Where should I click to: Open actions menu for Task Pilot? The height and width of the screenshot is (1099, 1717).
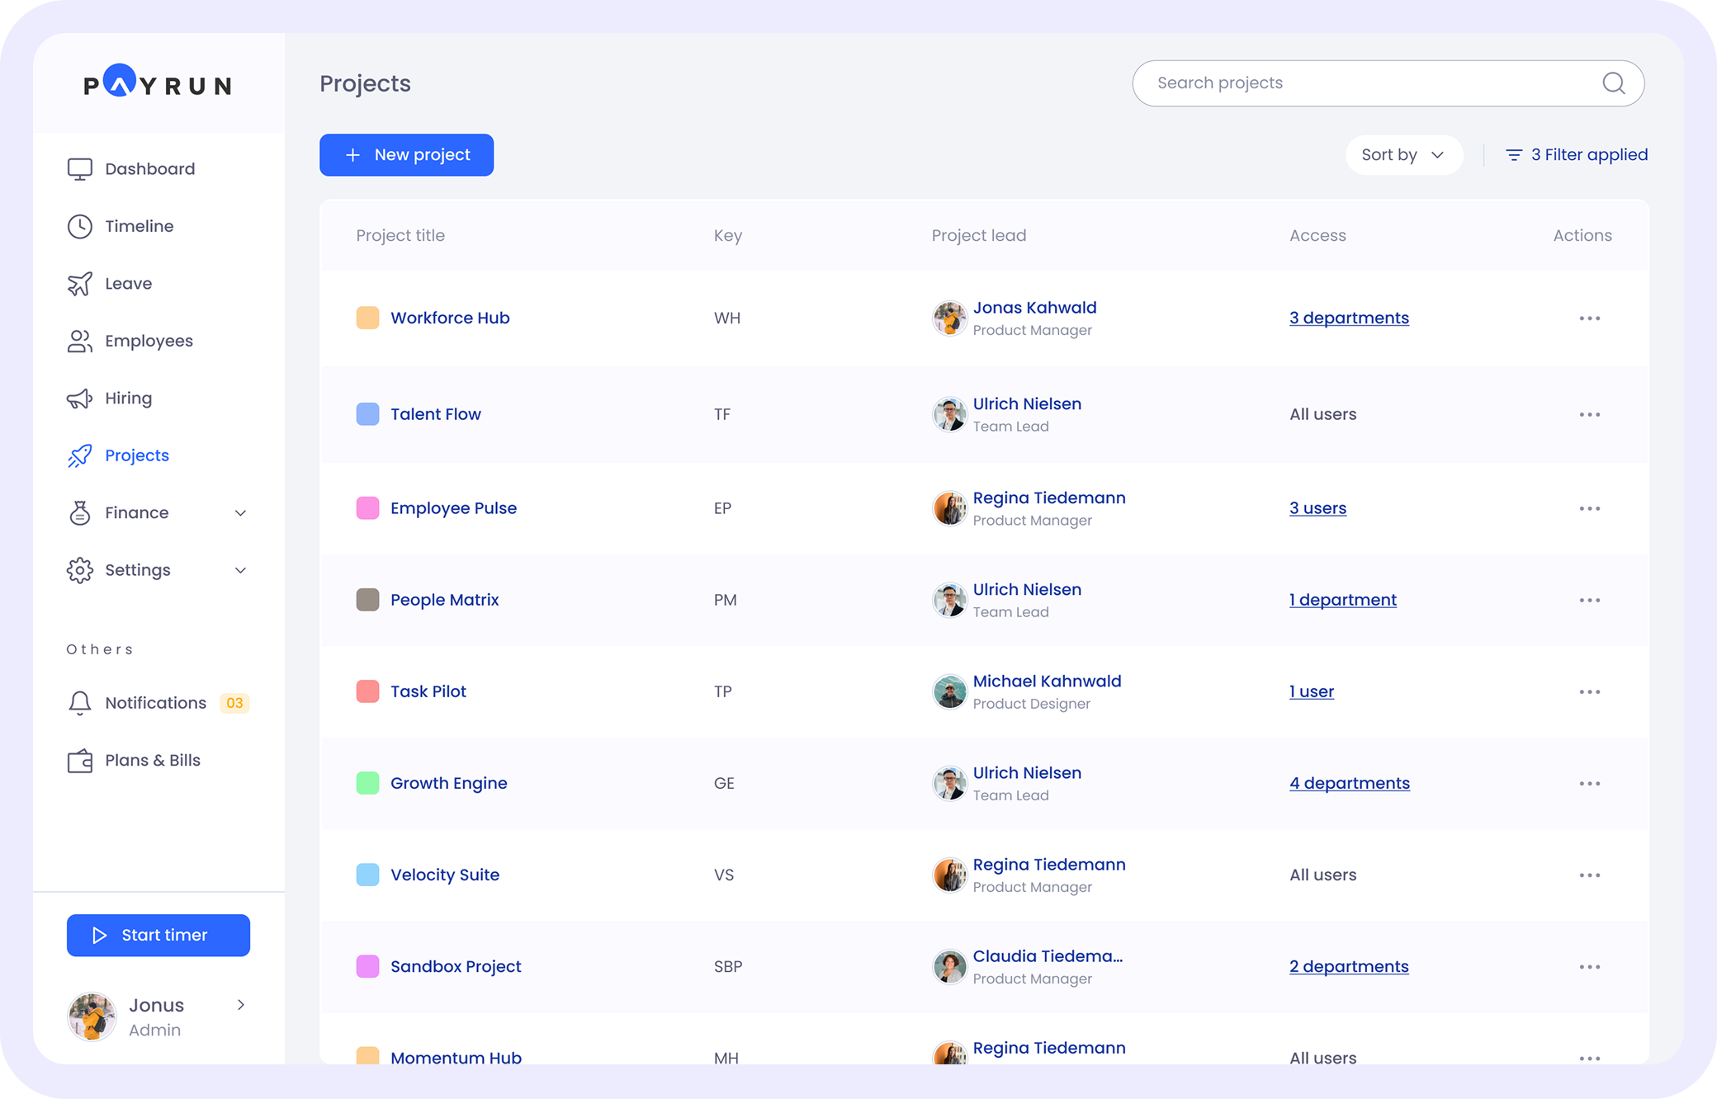click(x=1589, y=691)
